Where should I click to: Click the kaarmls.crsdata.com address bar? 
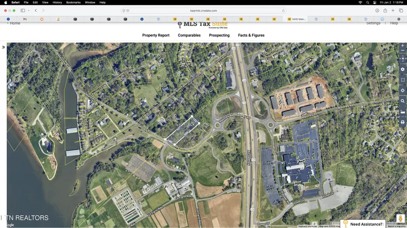click(x=203, y=10)
